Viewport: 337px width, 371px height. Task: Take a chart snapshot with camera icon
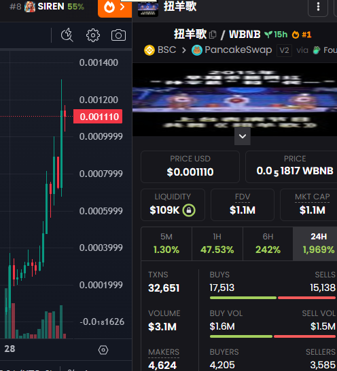(118, 35)
